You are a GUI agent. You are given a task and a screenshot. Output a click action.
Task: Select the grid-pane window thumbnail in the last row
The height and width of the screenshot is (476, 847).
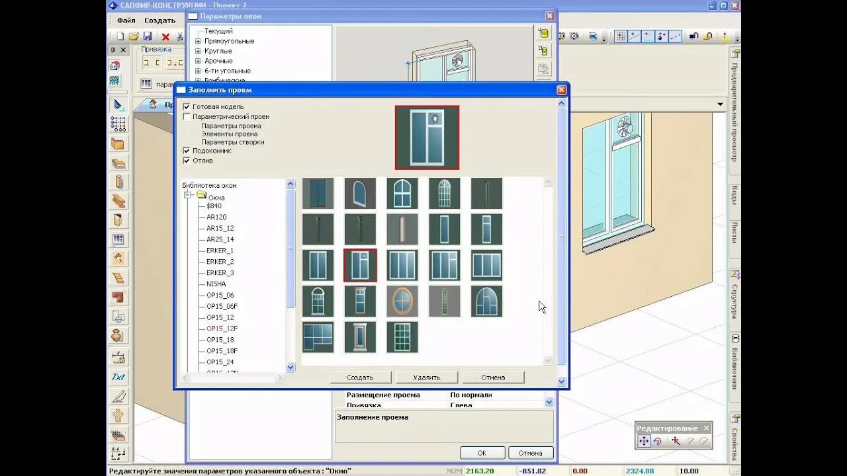[402, 337]
